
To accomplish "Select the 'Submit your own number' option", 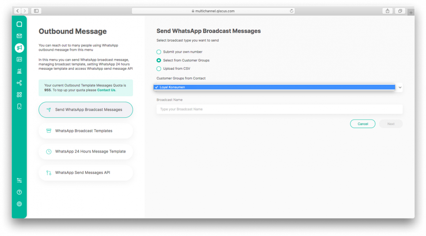I will coord(159,52).
